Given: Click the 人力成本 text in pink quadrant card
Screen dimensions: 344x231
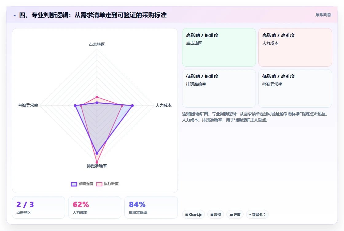Looking at the screenshot, I should (x=270, y=43).
